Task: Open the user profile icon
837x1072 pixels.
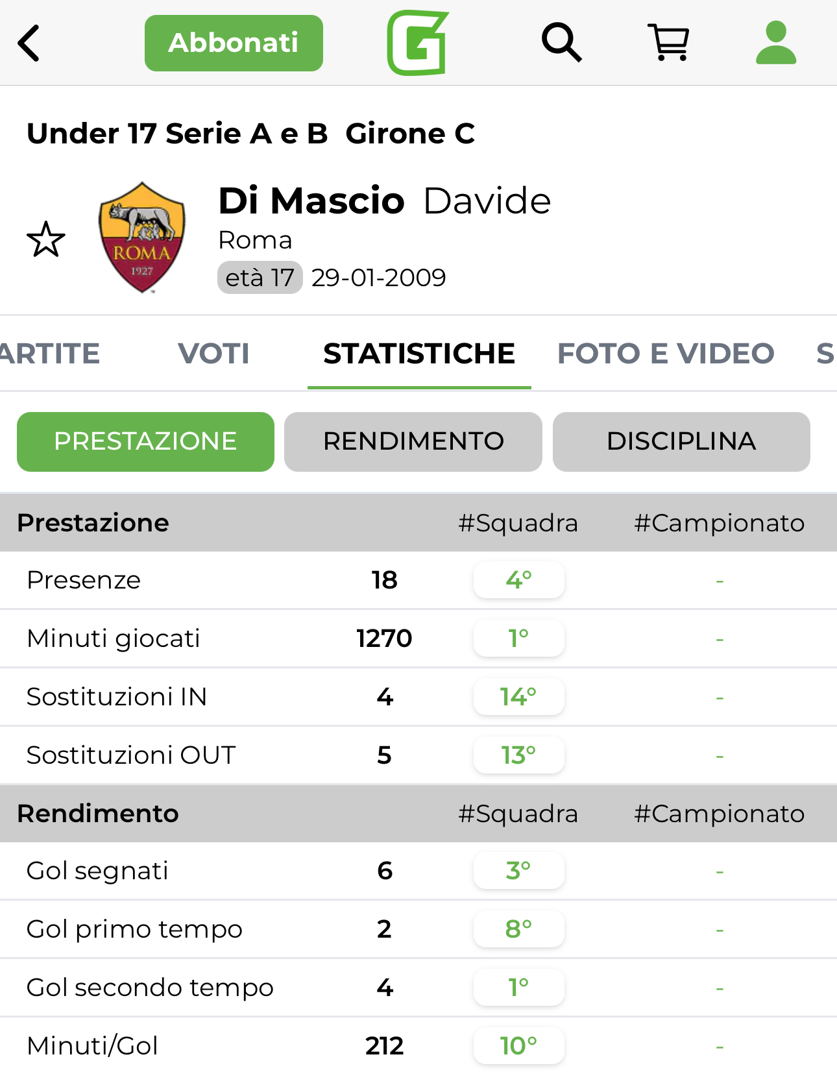Action: (x=775, y=43)
